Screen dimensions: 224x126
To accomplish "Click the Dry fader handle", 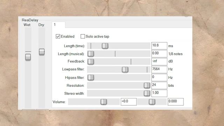I will point(42,52).
